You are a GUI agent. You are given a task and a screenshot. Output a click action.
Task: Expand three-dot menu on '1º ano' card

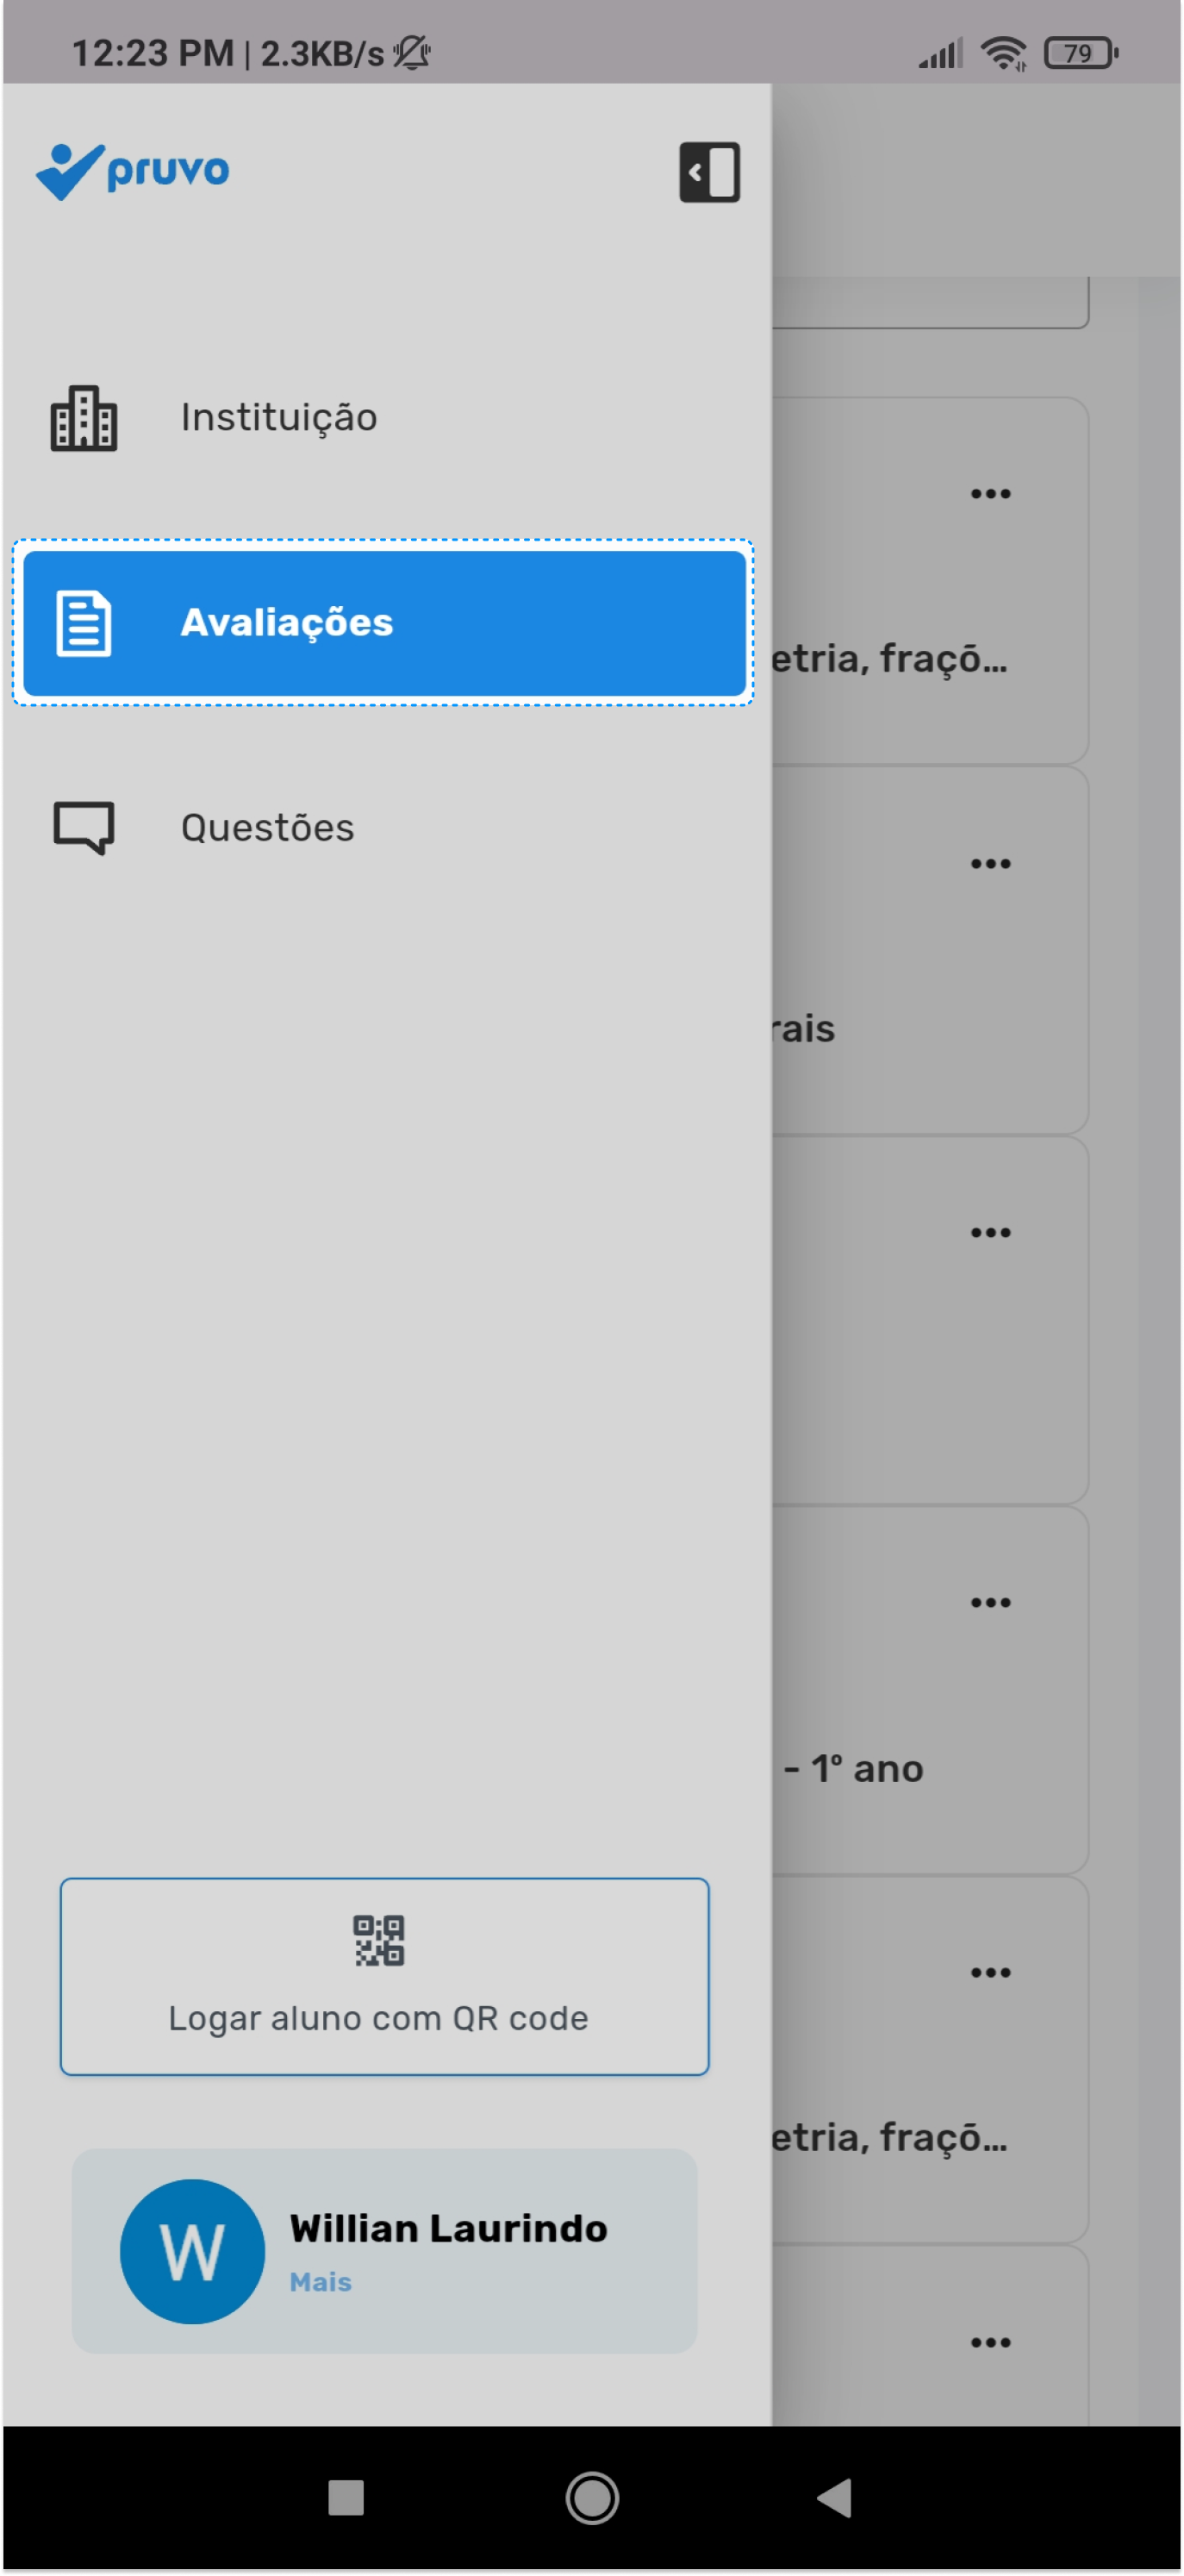[x=990, y=1603]
